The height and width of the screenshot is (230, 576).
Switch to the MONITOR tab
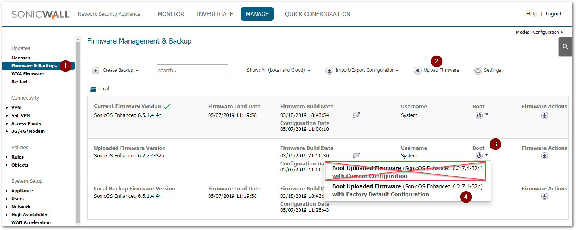click(171, 14)
